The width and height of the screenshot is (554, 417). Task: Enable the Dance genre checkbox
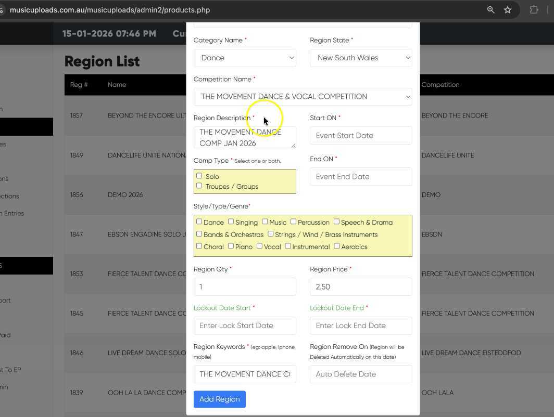point(199,221)
